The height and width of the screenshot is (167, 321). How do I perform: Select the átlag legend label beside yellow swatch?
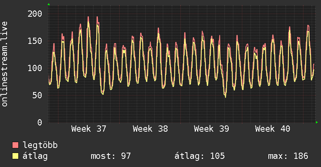tap(35, 156)
